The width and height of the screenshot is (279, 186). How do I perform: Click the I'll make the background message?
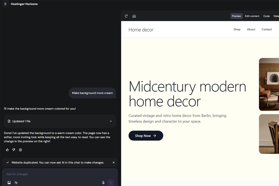40,109
